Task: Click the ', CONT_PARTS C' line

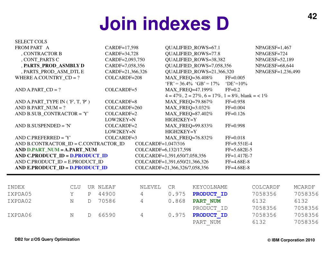Action: point(40,59)
